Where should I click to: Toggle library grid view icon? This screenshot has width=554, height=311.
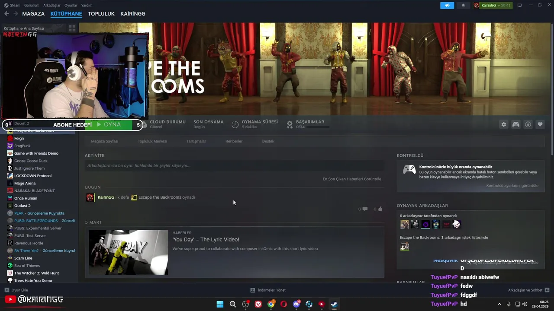[72, 28]
